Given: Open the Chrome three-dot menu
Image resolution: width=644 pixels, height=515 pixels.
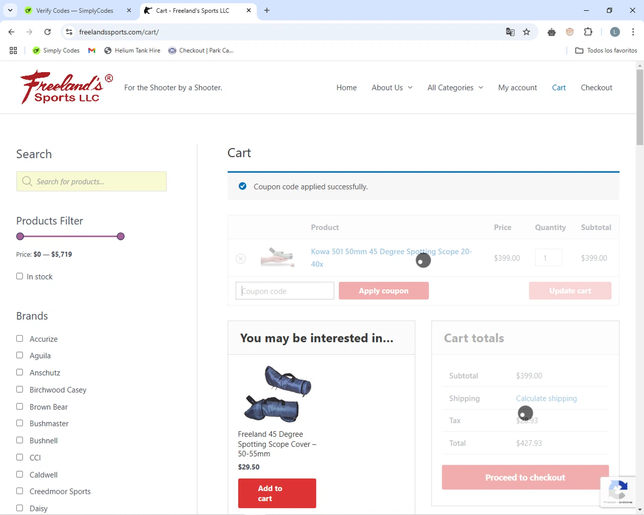Looking at the screenshot, I should click(633, 32).
